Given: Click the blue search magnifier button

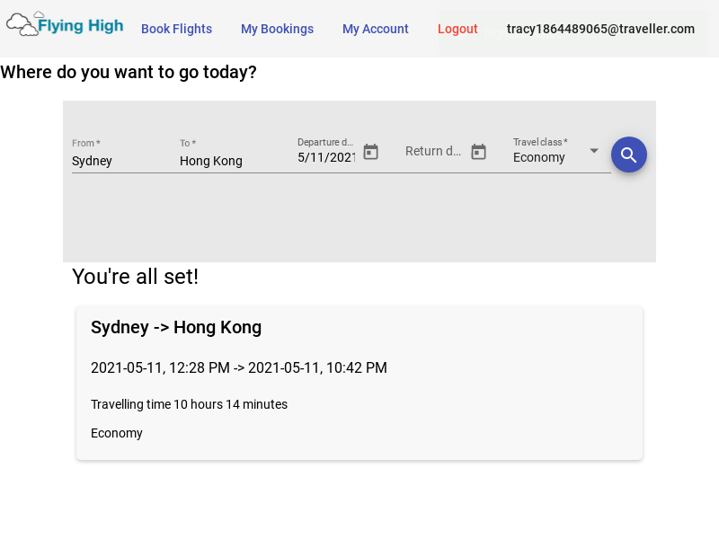Looking at the screenshot, I should 628,155.
